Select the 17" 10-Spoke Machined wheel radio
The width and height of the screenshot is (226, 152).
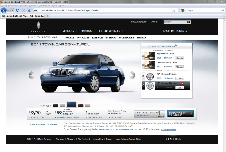tap(143, 86)
